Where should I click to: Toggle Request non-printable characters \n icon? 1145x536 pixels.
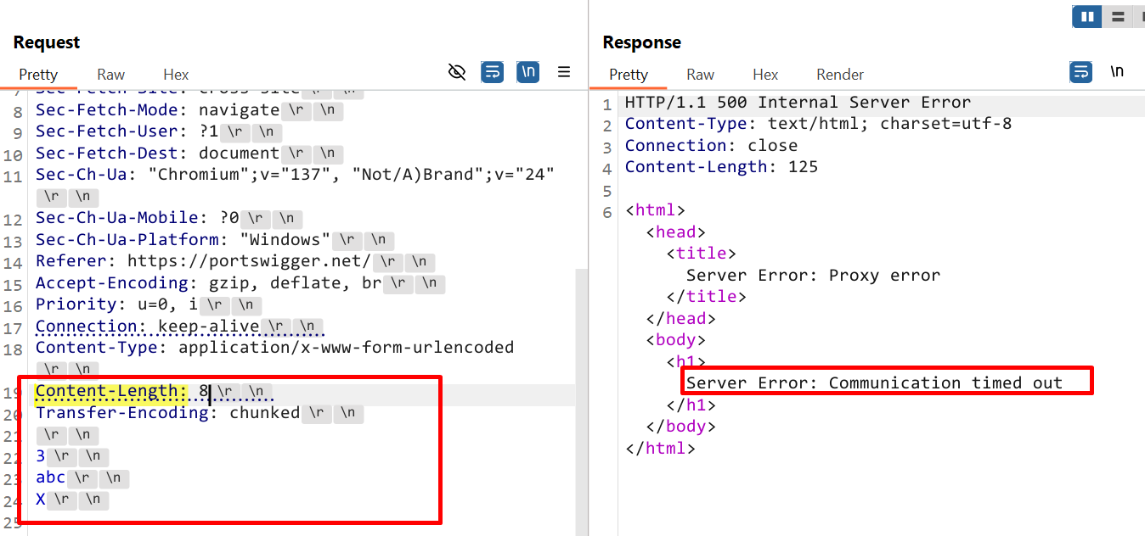pos(528,73)
